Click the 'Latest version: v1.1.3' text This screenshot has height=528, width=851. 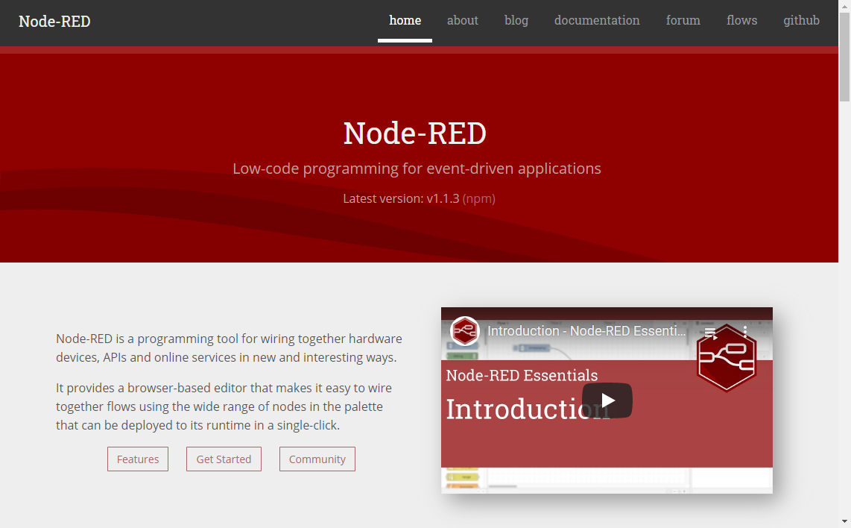[x=401, y=199]
